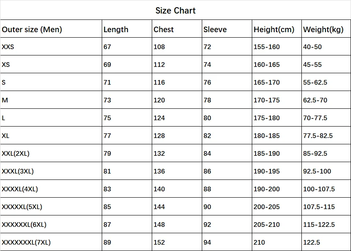The image size is (351, 251).
Task: Click length value 85 cell
Action: click(x=107, y=207)
